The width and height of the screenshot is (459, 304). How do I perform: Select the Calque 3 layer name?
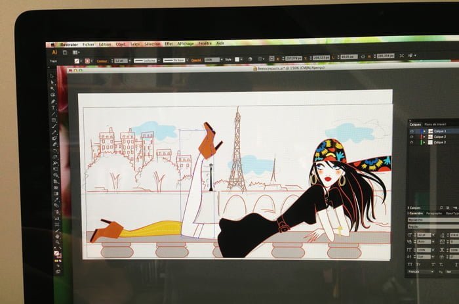coord(440,142)
